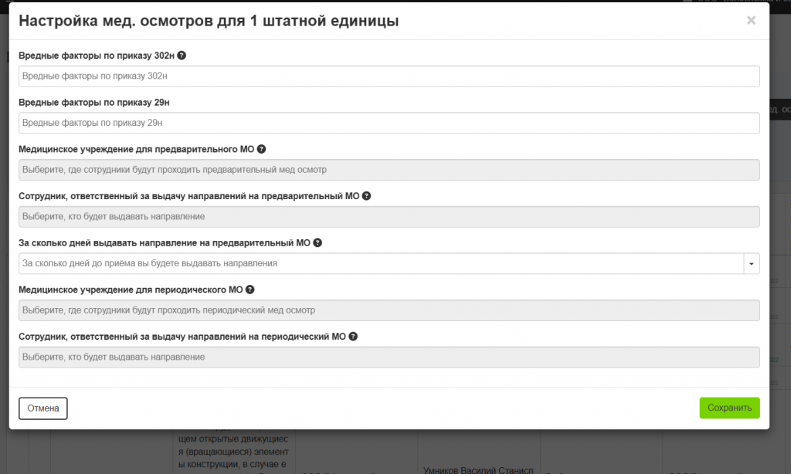Select medical institution for periodic exam
The image size is (791, 474).
(389, 310)
